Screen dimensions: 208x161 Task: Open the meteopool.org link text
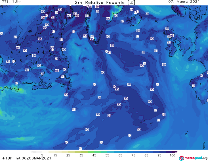coord(196,158)
